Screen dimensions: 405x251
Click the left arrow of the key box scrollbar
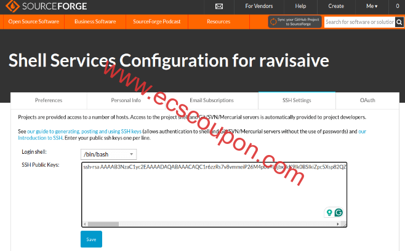pos(85,224)
